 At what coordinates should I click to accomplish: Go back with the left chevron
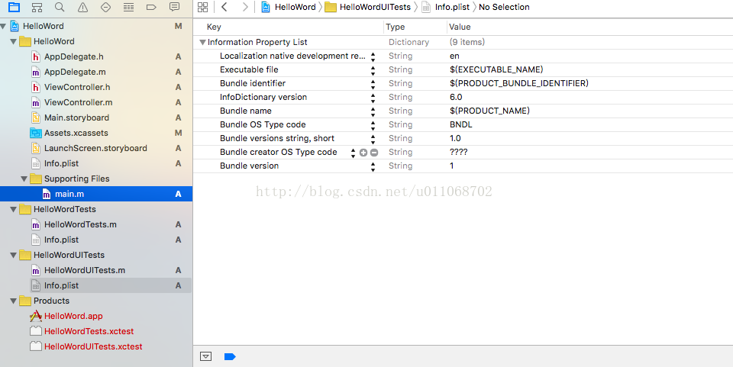[x=224, y=7]
